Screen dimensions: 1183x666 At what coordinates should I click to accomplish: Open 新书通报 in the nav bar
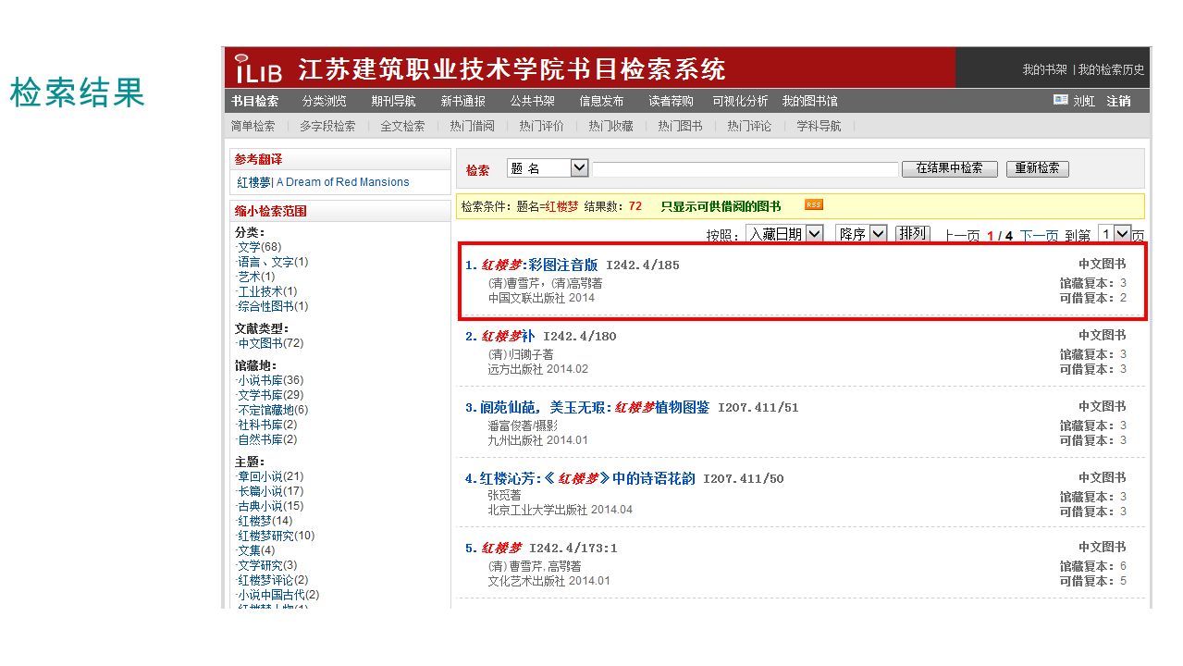click(462, 101)
